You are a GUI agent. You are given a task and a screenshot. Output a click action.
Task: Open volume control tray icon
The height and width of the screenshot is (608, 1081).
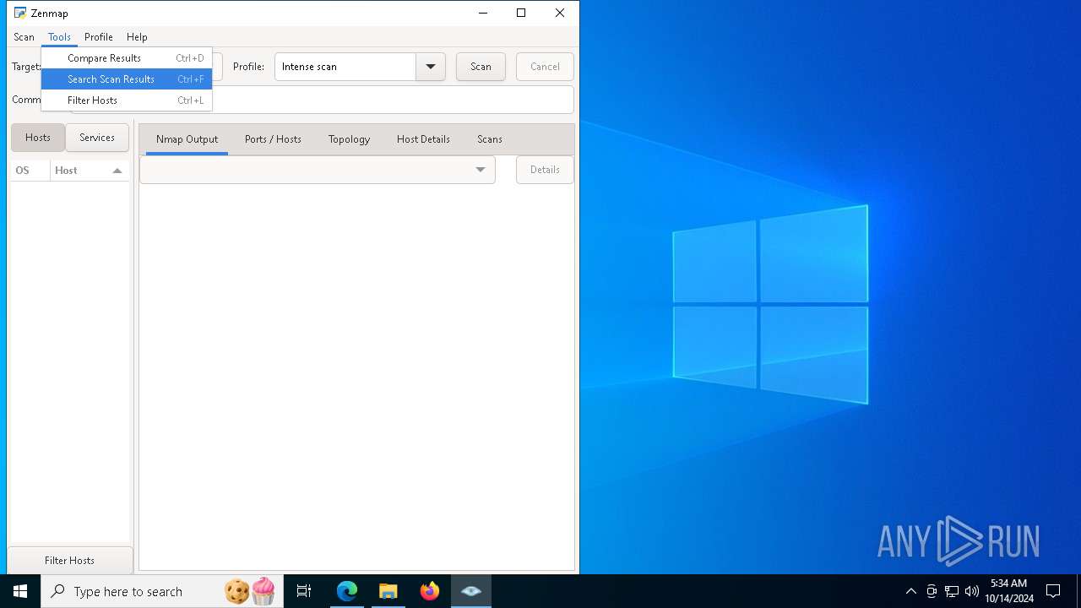972,591
